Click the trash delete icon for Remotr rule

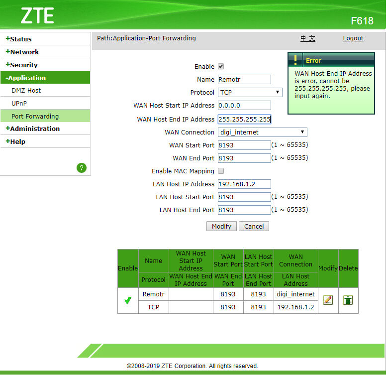click(x=348, y=300)
